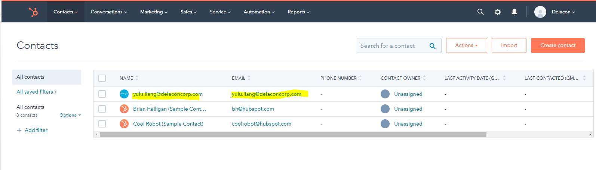Viewport: 596px width, 170px height.
Task: Click owner avatar in yulu.liang row
Action: 385,94
